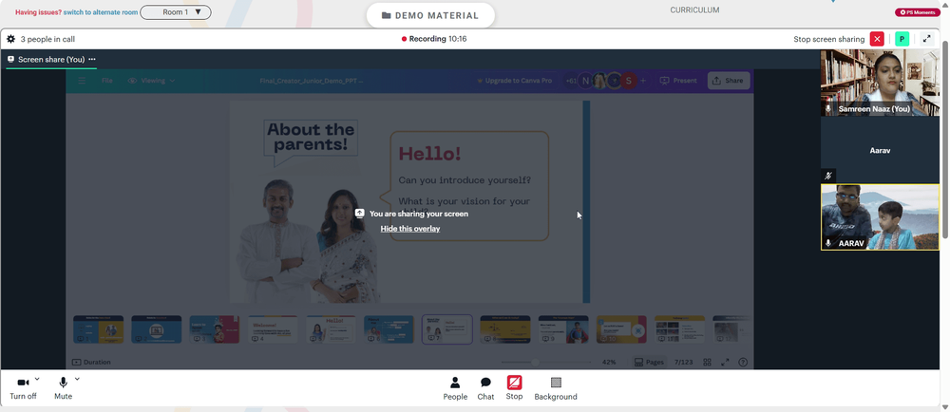Click Hide this overlay link
The image size is (950, 412).
tap(410, 229)
